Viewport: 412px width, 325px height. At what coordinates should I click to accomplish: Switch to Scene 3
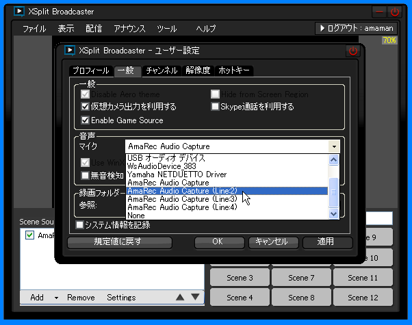coord(240,278)
